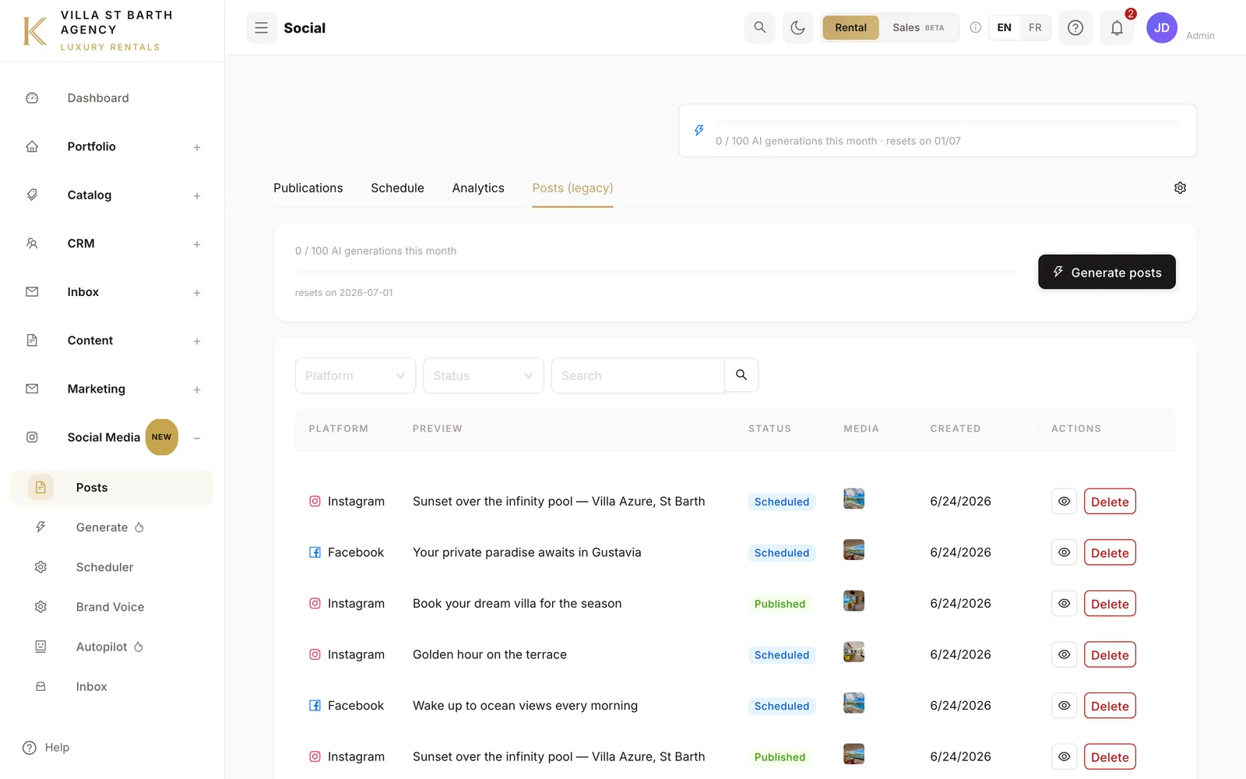Select EN language
This screenshot has width=1246, height=779.
[x=1005, y=28]
